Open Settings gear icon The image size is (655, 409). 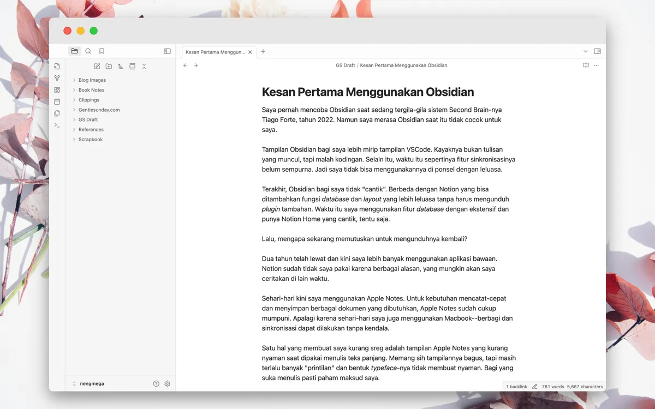click(168, 383)
